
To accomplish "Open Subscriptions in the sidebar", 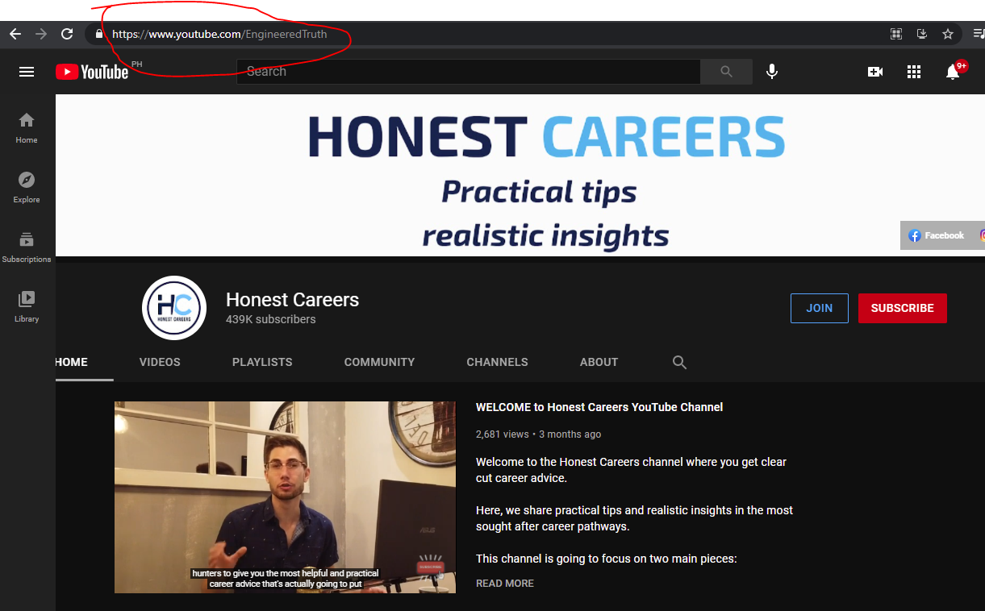I will point(27,247).
